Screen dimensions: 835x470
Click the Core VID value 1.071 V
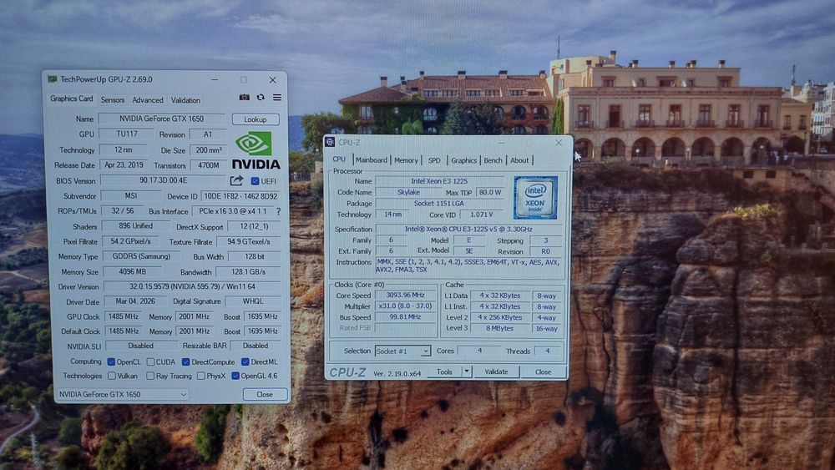click(x=482, y=215)
